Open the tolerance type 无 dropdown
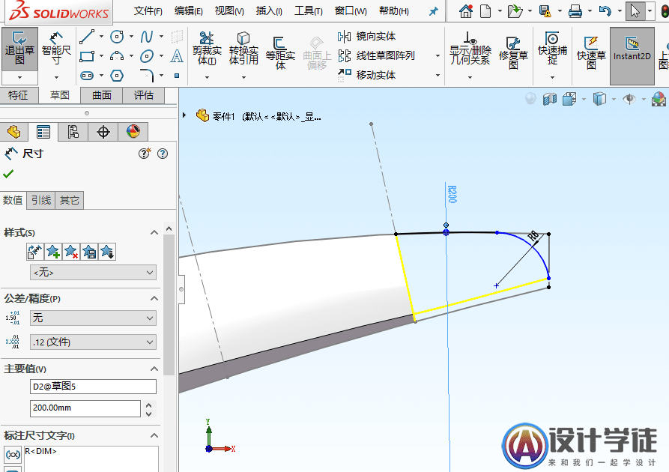 coord(93,318)
